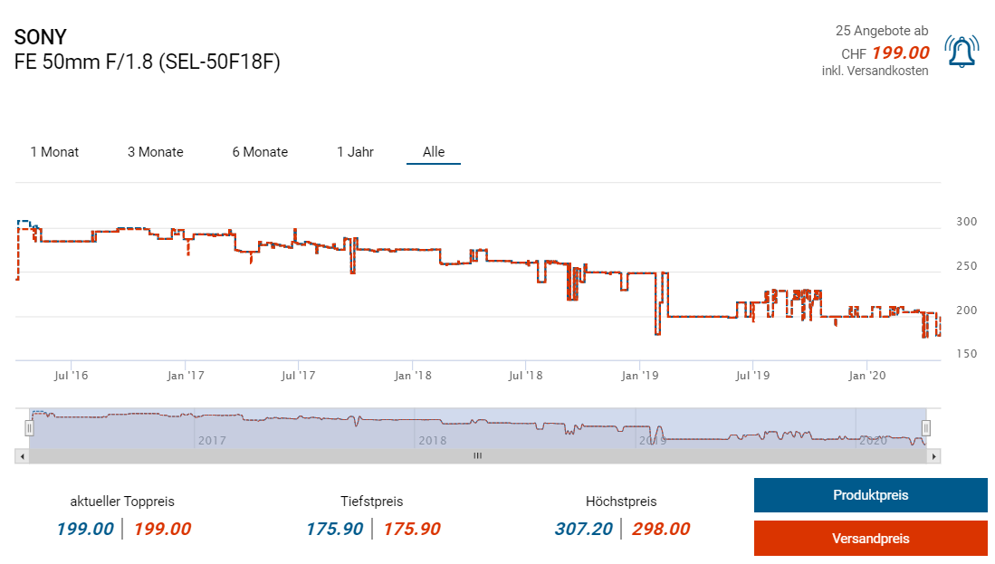Click the horizontal scrollbar thumb grip
Image resolution: width=995 pixels, height=564 pixels.
click(477, 456)
